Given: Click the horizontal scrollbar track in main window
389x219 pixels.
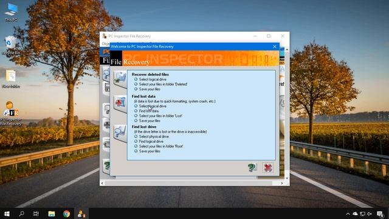Looking at the screenshot, I should tap(192, 183).
